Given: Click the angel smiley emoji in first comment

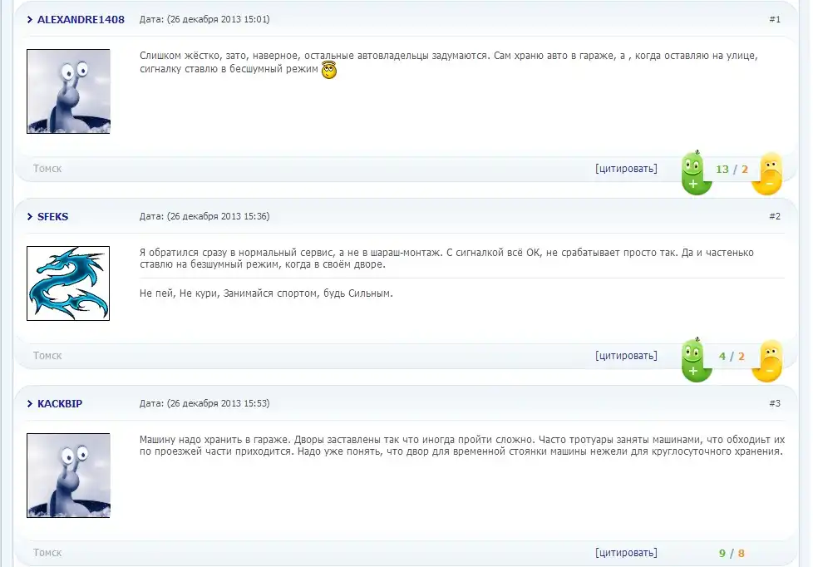Looking at the screenshot, I should click(329, 71).
